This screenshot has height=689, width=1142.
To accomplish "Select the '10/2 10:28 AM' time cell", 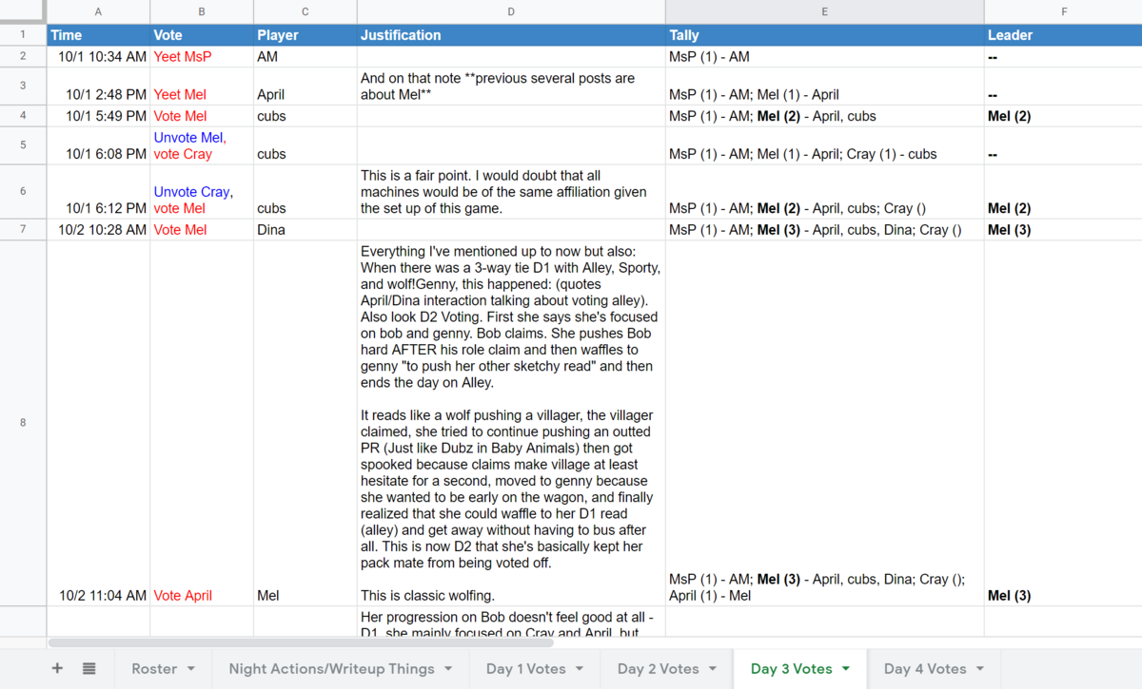I will [98, 230].
